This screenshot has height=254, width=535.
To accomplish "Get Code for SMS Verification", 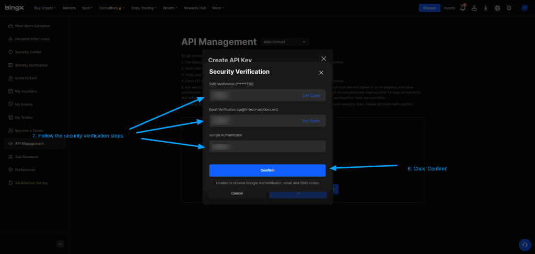I will point(311,95).
